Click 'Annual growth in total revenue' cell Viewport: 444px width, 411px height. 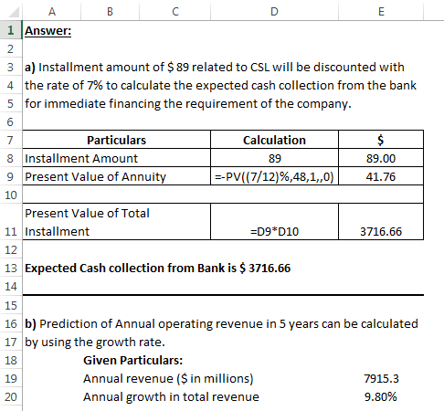171,397
